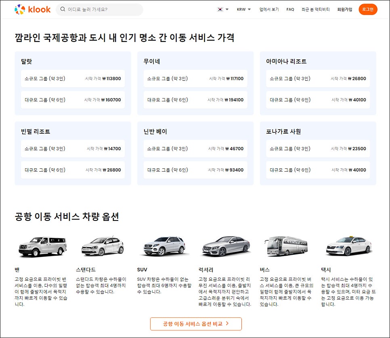Open the Korean flag language dropdown

coord(223,9)
